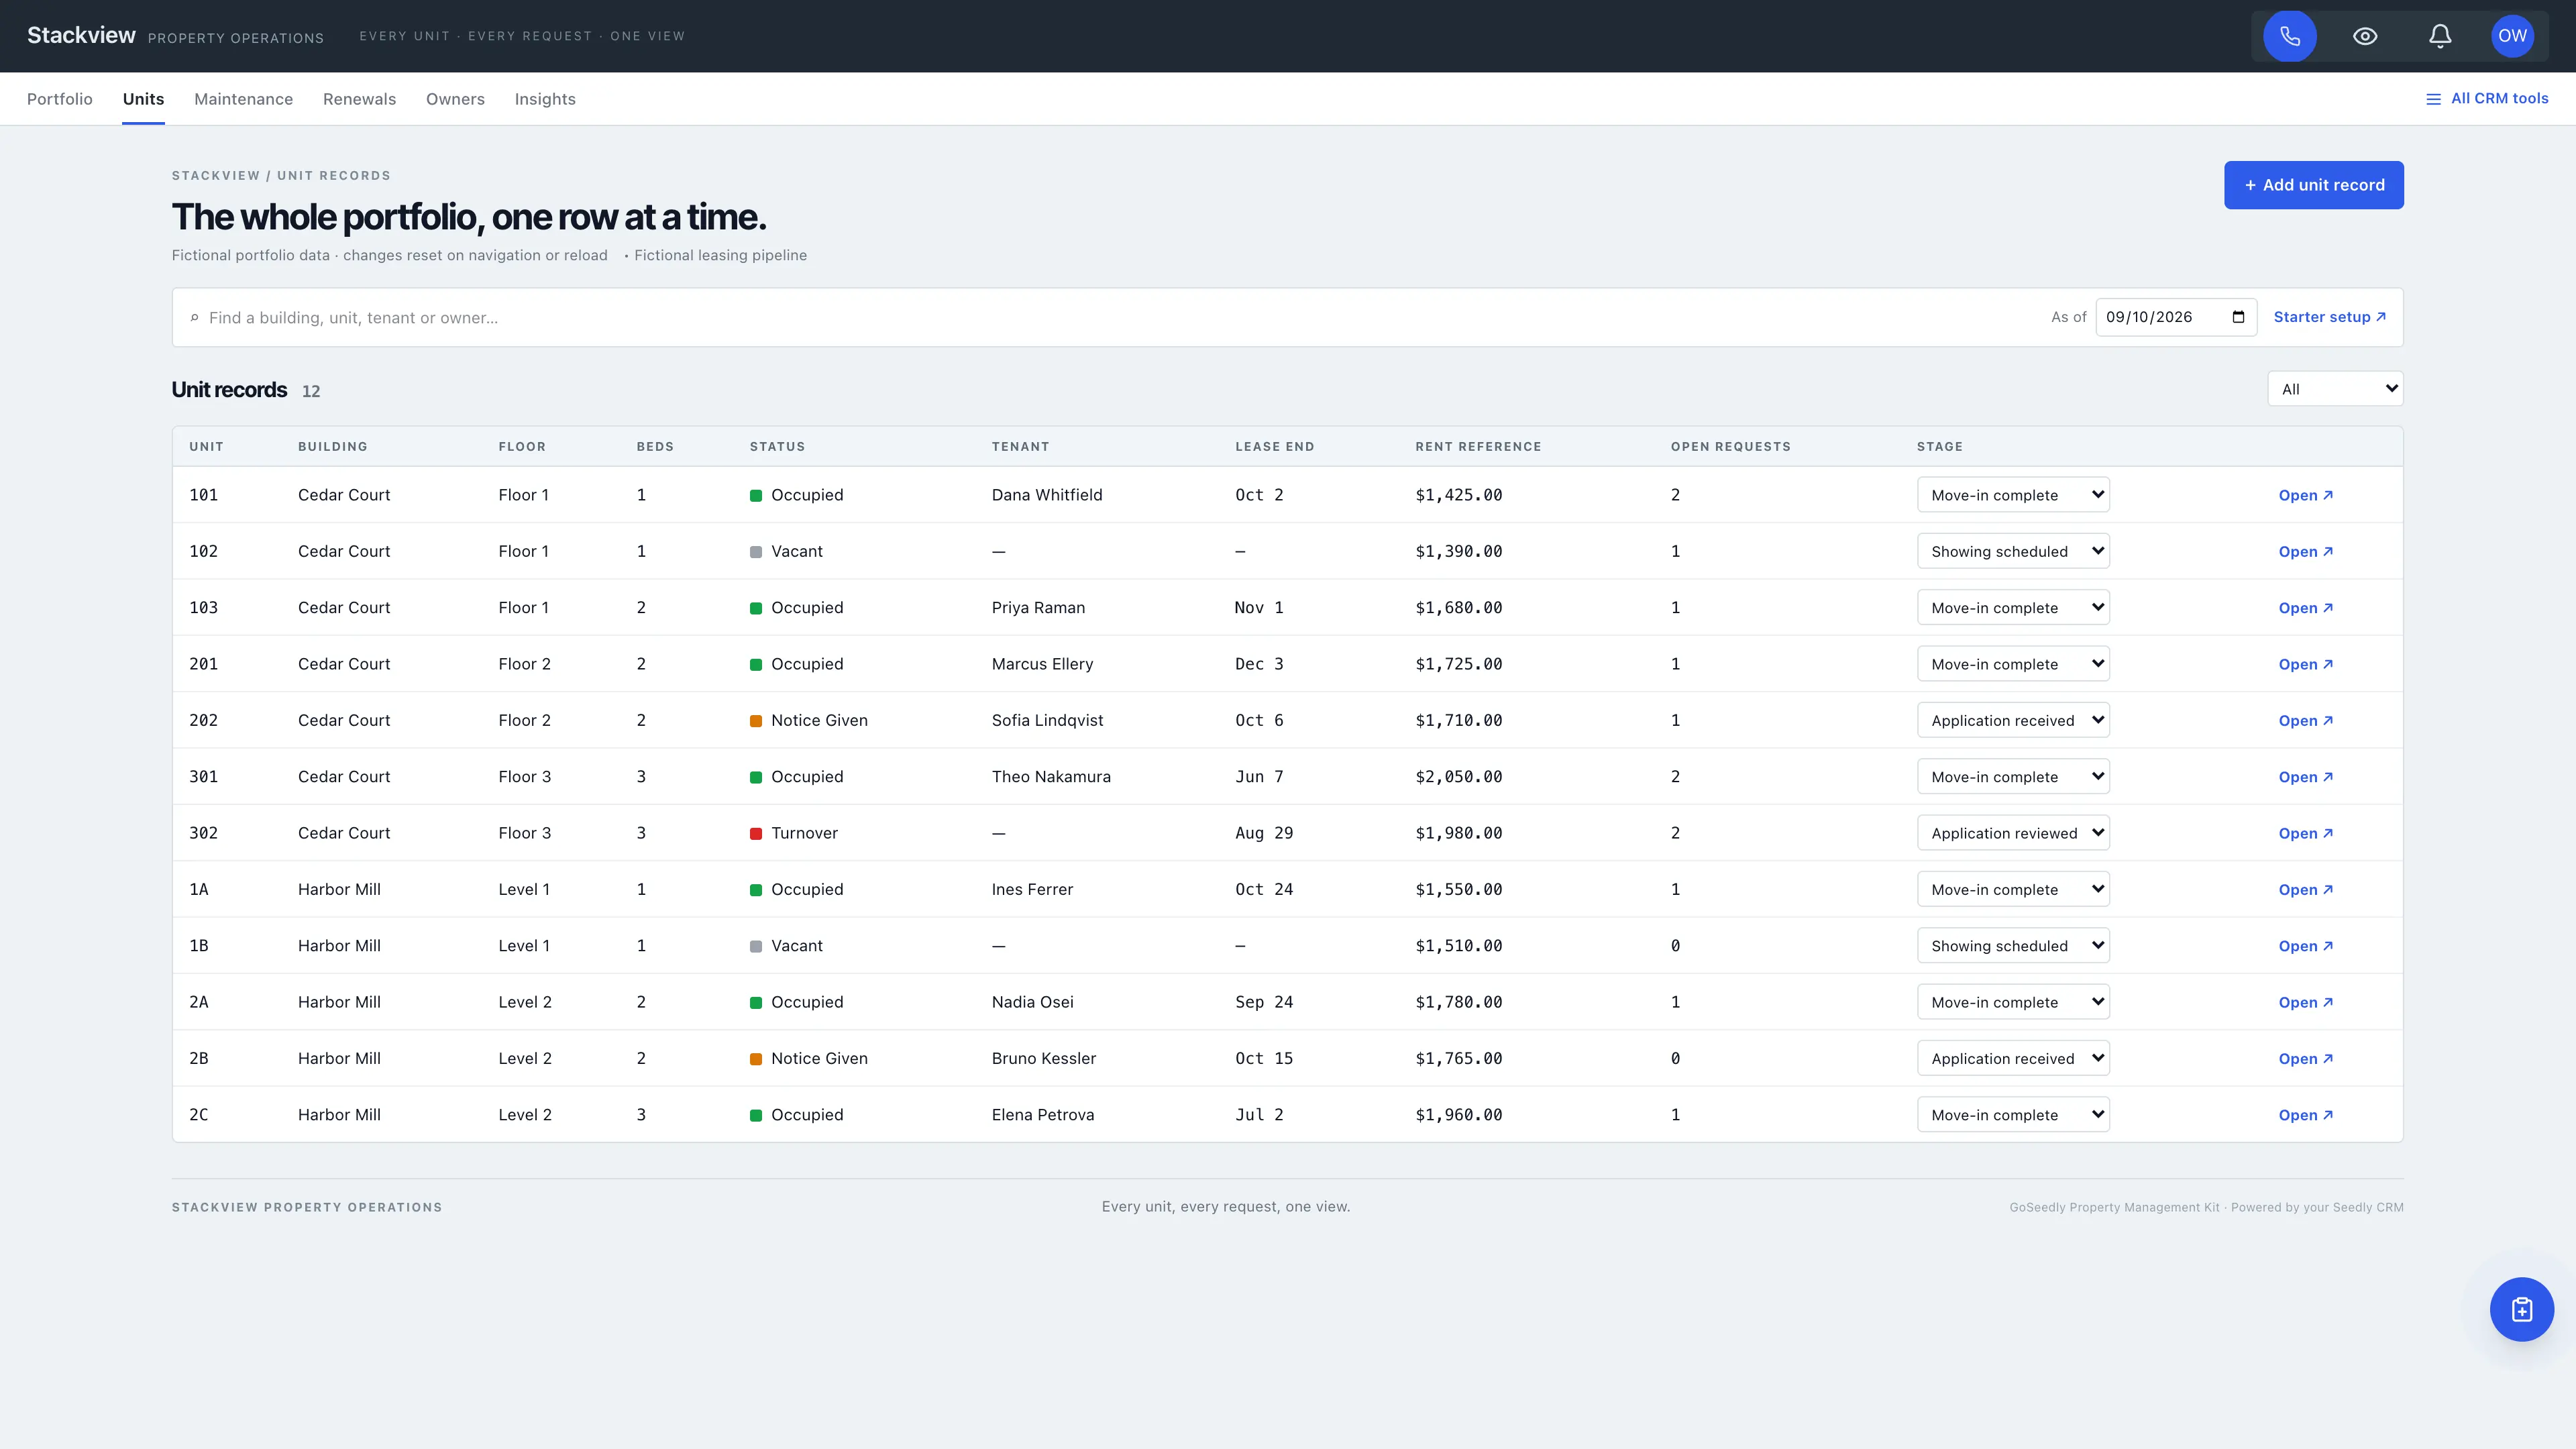This screenshot has width=2576, height=1449.
Task: Open the record for unit 2A
Action: (x=2305, y=1002)
